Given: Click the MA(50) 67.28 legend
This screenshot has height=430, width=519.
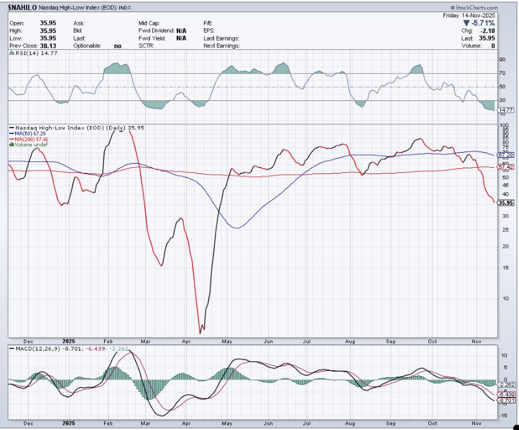Looking at the screenshot, I should coord(30,133).
